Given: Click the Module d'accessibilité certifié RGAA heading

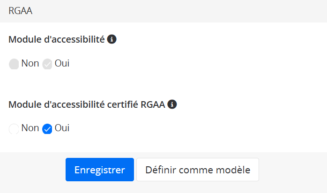Looking at the screenshot, I should pyautogui.click(x=87, y=104).
